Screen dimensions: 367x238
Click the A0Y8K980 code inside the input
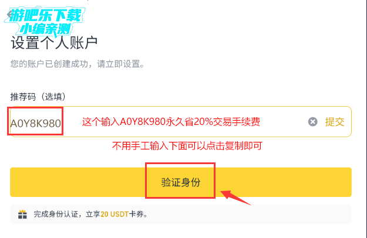36,123
